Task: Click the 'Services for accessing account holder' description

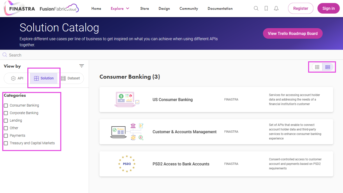Action: click(295, 100)
